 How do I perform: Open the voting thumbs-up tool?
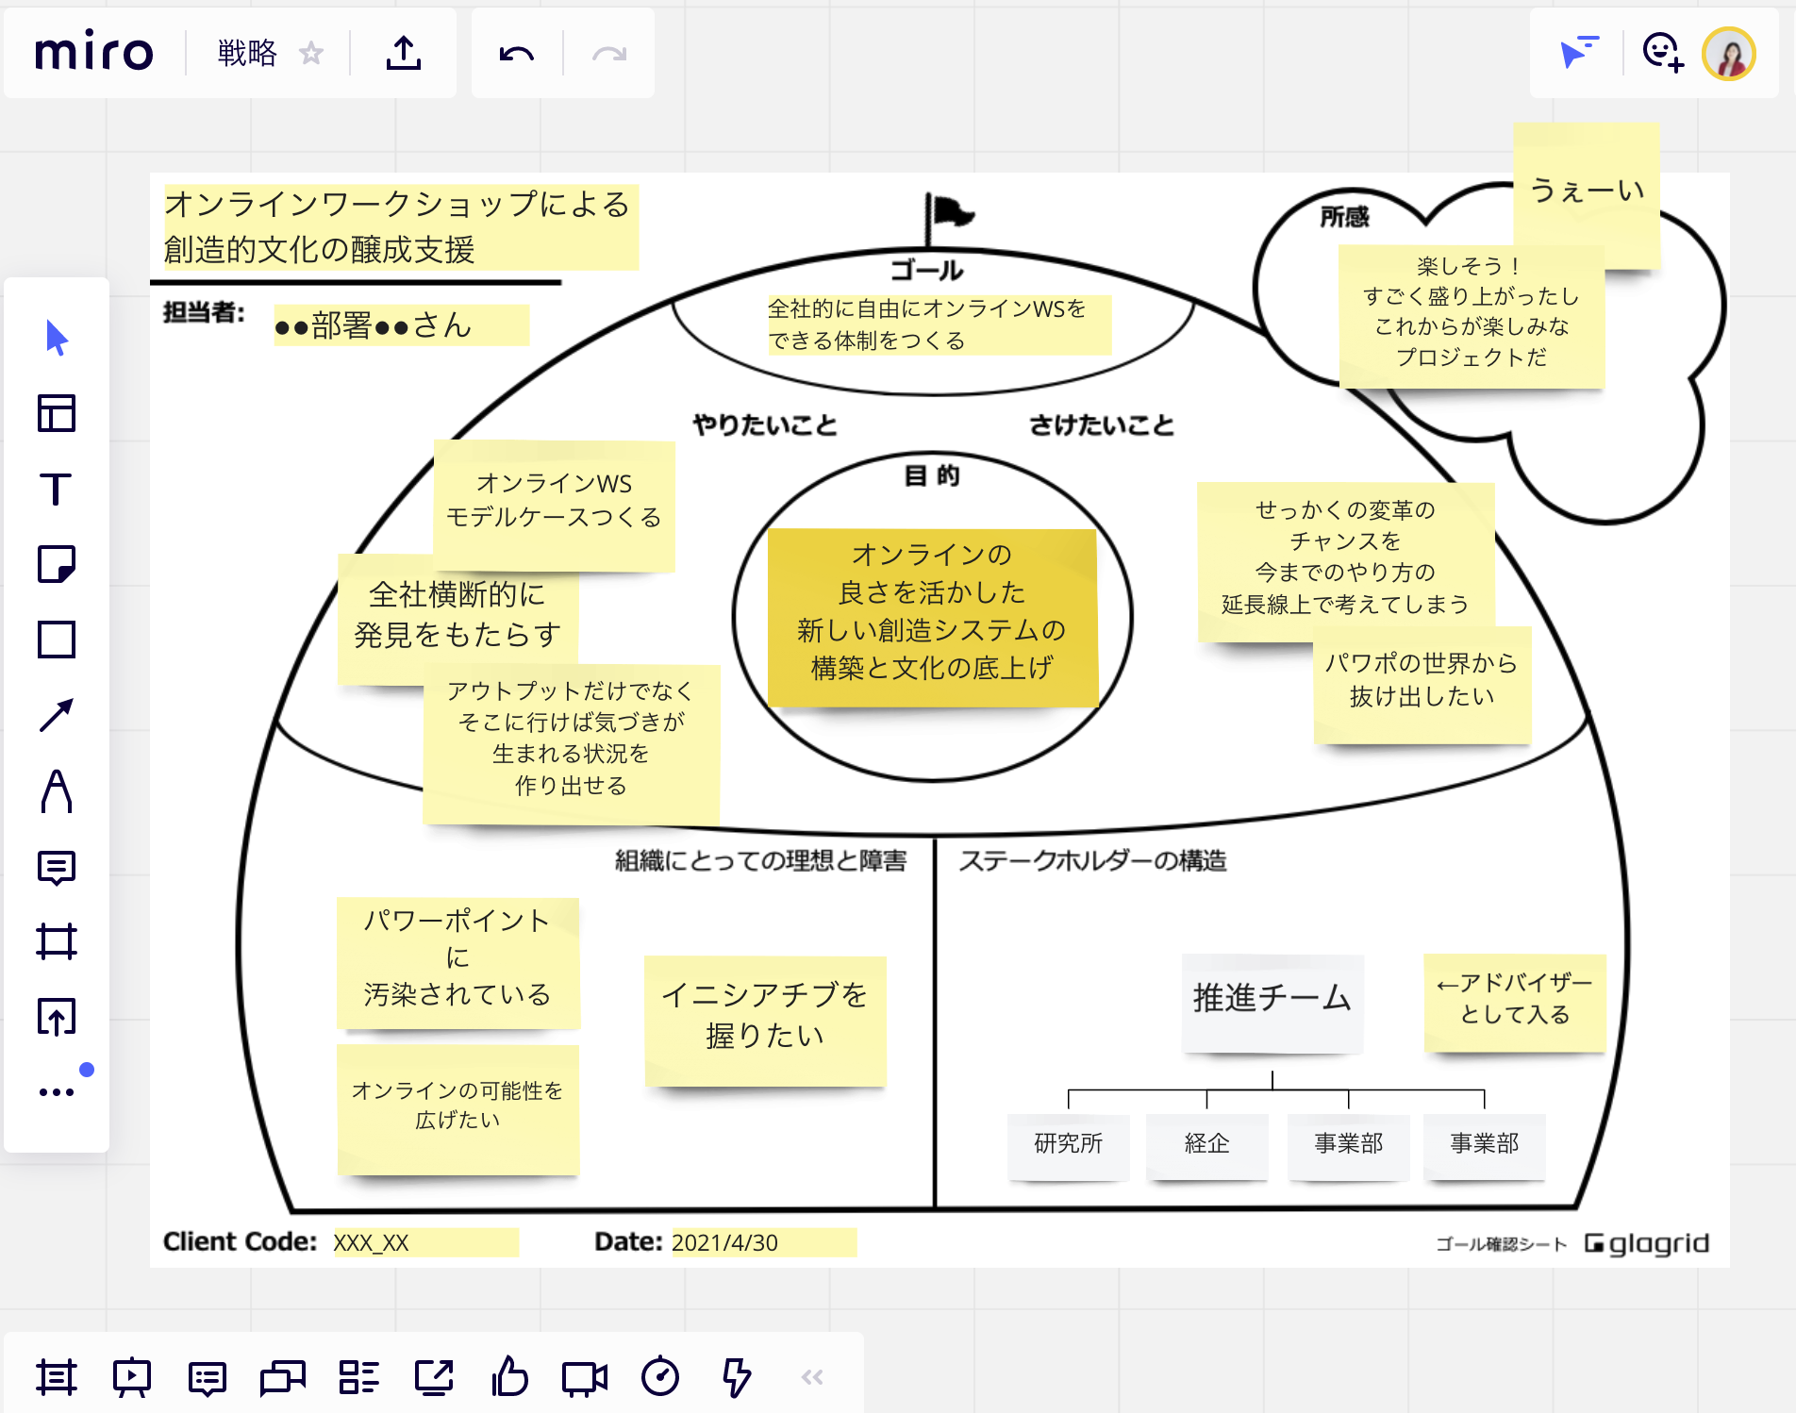tap(509, 1377)
